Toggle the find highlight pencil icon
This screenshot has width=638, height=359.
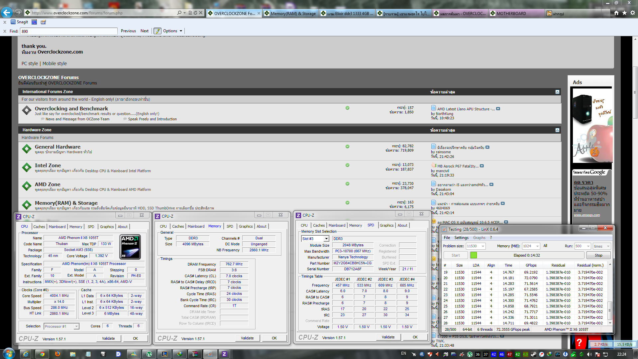pyautogui.click(x=158, y=31)
